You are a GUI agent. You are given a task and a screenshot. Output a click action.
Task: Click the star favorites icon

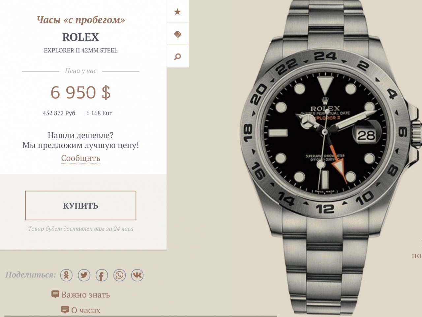[177, 12]
